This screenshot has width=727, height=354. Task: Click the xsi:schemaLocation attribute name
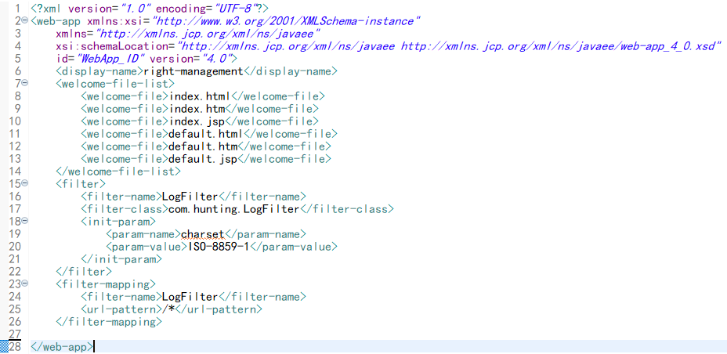(x=111, y=46)
